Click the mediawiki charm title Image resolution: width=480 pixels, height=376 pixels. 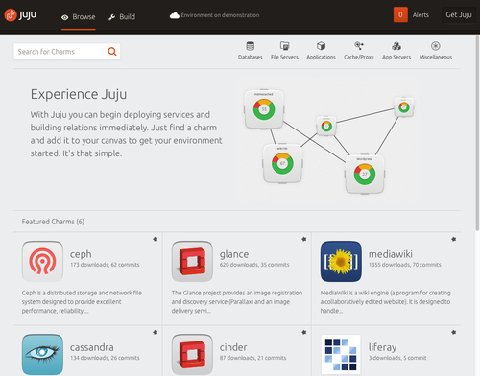click(391, 254)
